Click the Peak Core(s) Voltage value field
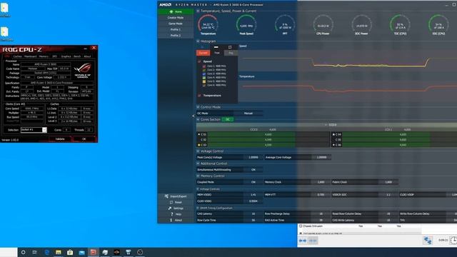This screenshot has height=257, width=457. click(x=253, y=157)
